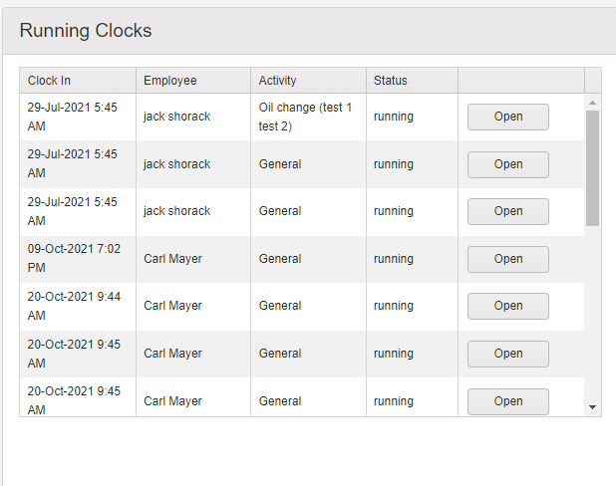This screenshot has height=486, width=616.
Task: Open Carl Mayer 09-Oct-2021 clock
Action: click(508, 259)
